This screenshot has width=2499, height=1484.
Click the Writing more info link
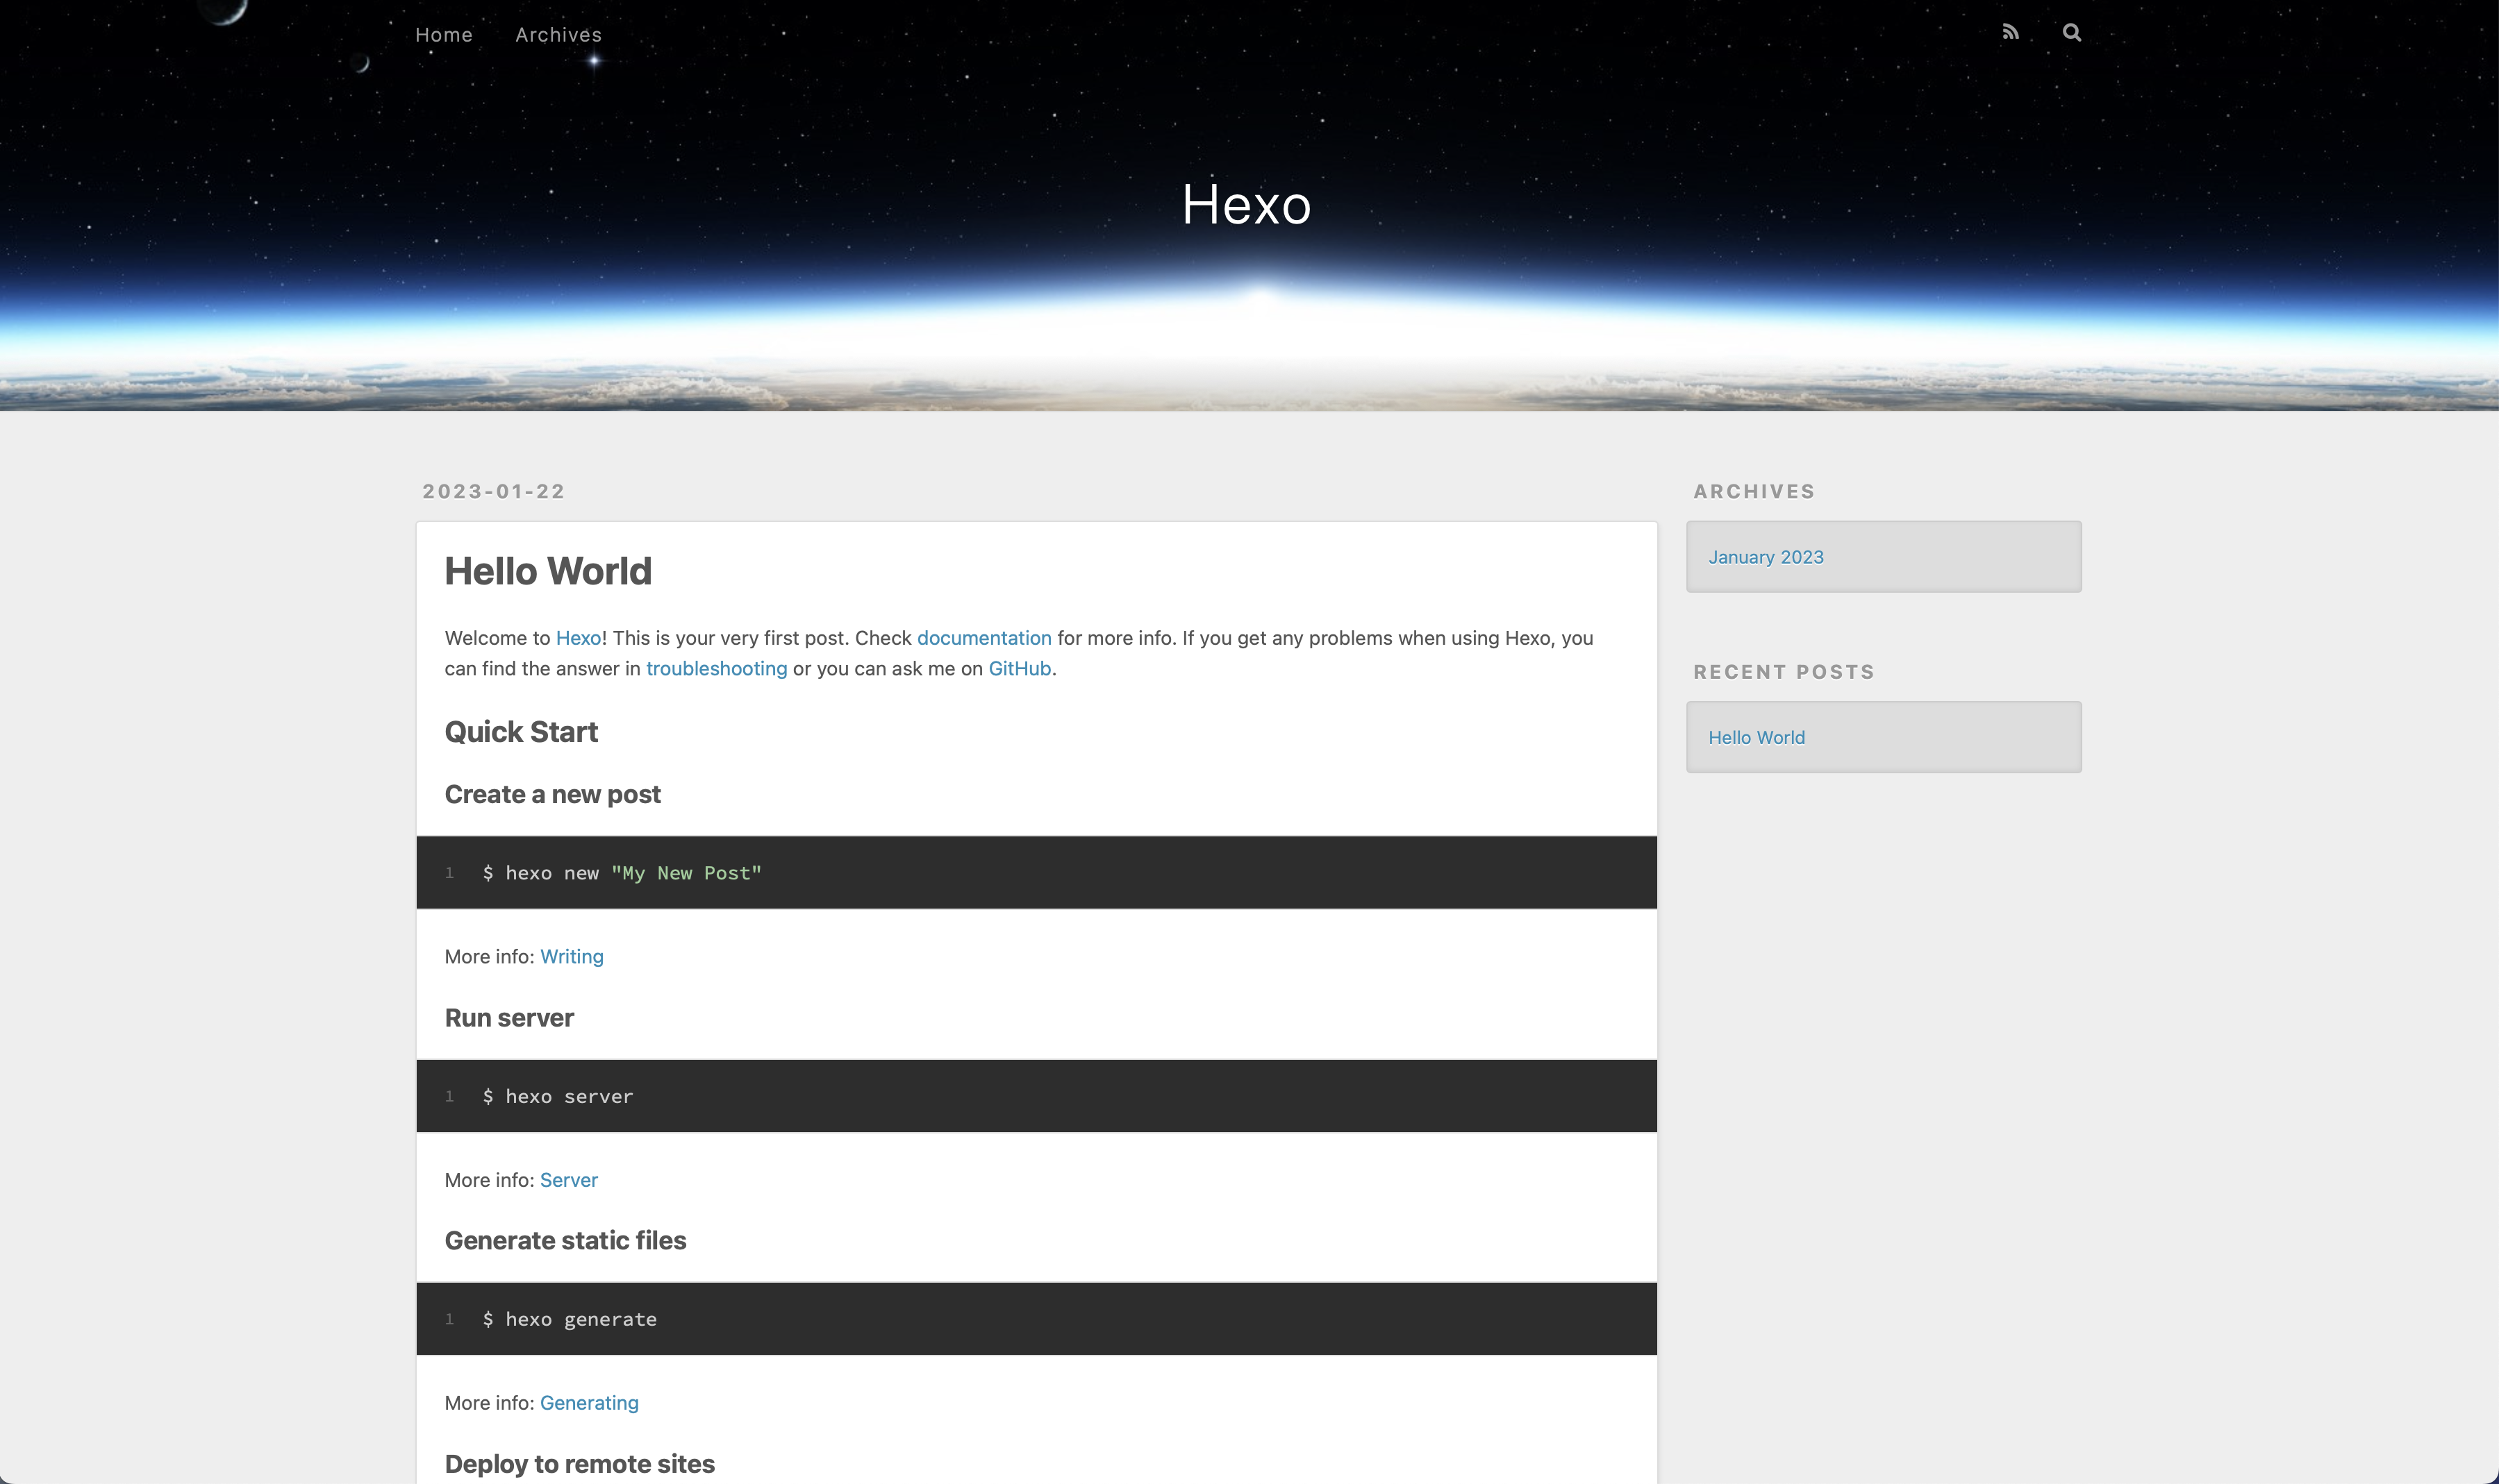click(571, 957)
